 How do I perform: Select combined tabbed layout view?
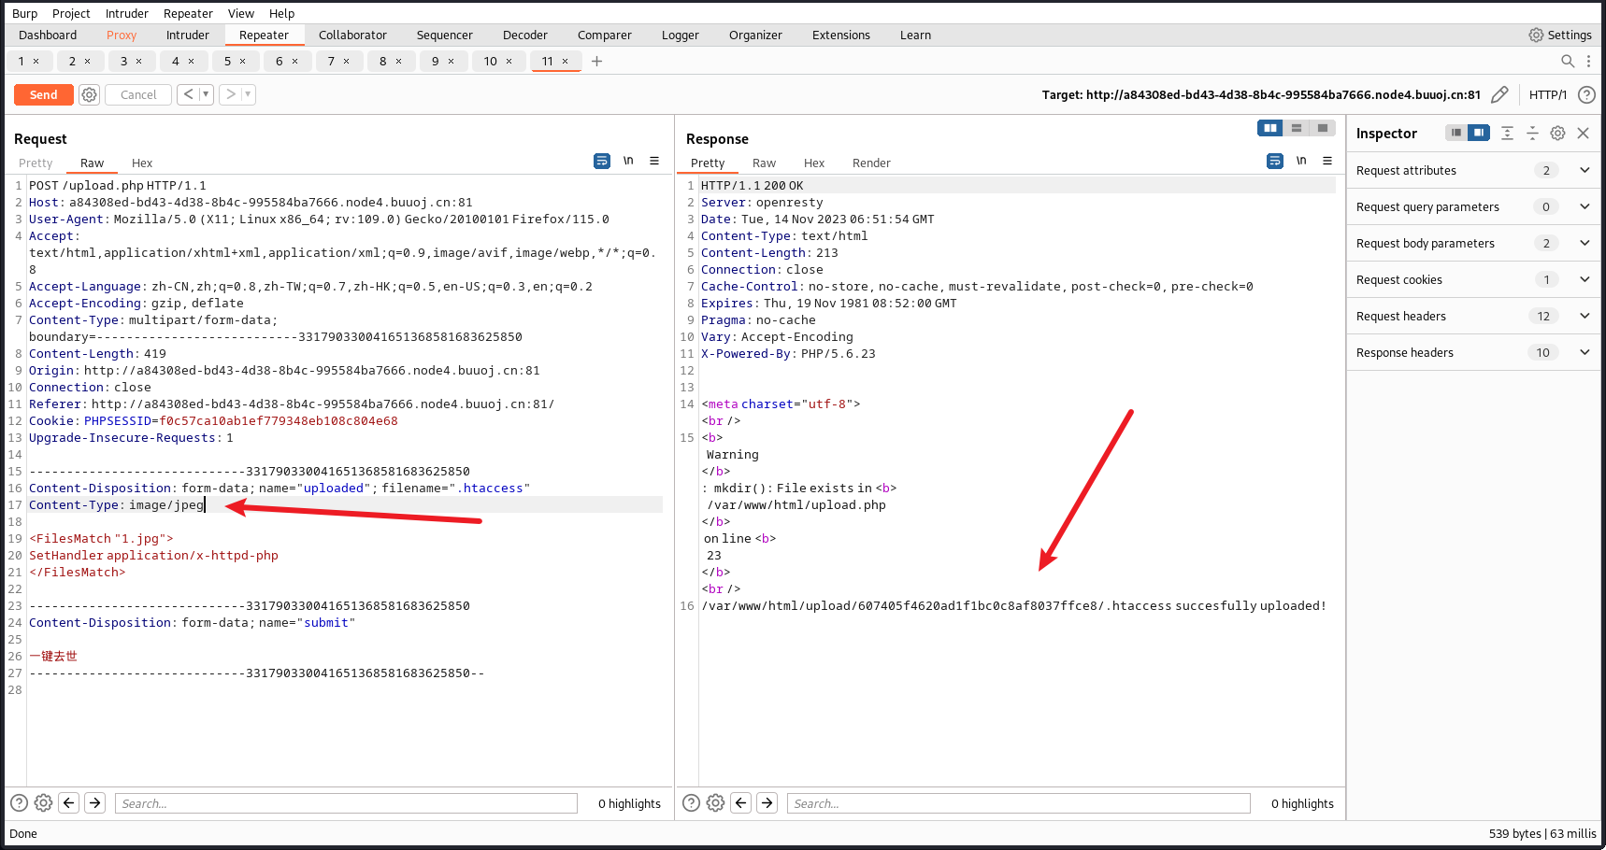[x=1322, y=128]
